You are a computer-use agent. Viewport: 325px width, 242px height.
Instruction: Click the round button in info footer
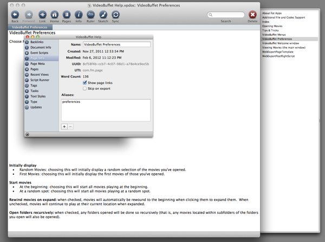click(x=28, y=134)
